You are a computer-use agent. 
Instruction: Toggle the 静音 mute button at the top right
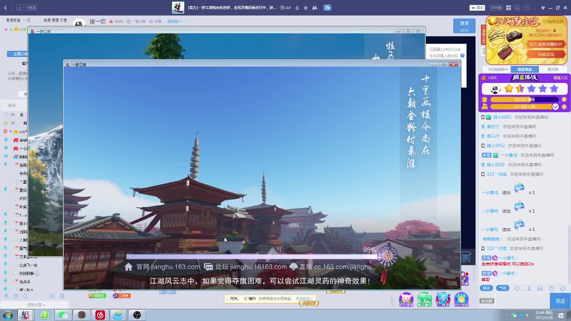(478, 8)
